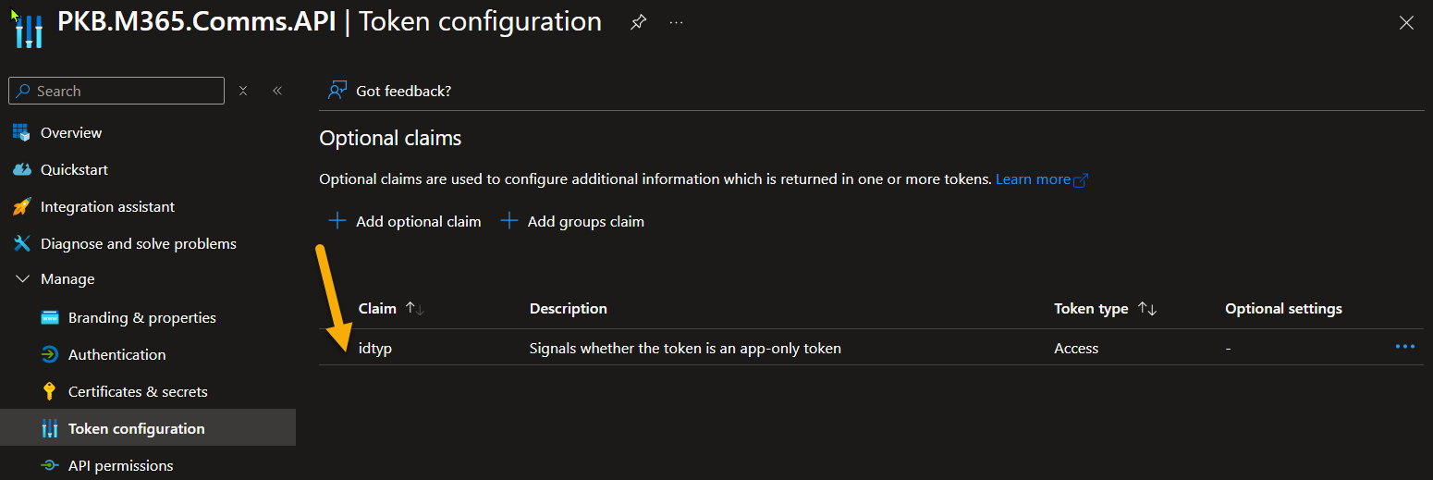Collapse the Manage section chevron
1433x480 pixels.
[x=22, y=278]
